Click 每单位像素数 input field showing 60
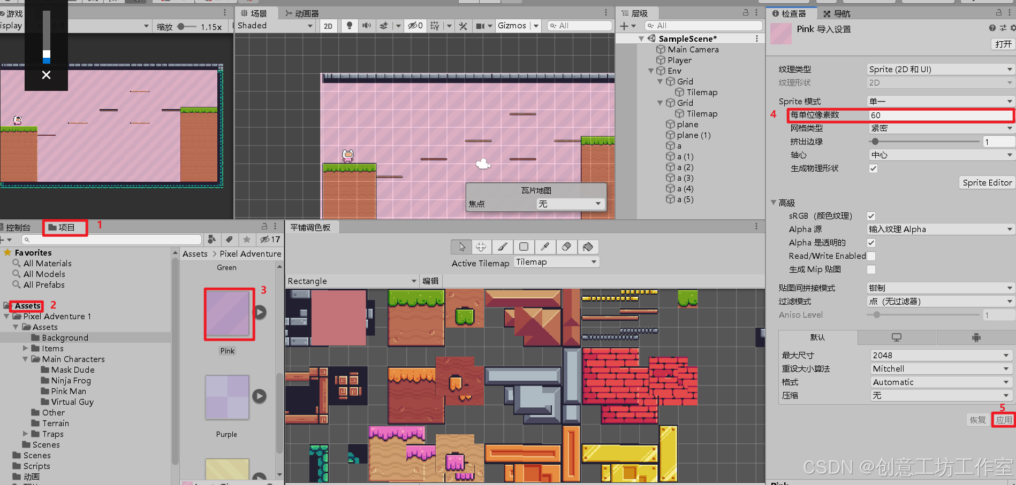 [941, 115]
